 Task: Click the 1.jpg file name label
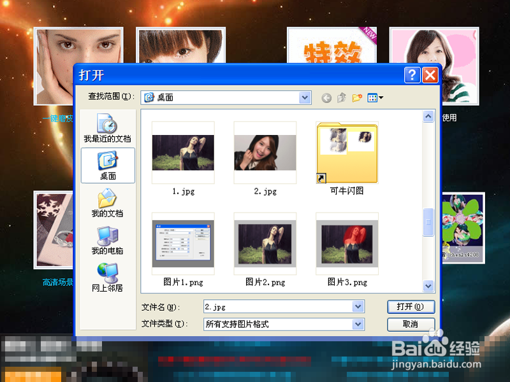pos(184,192)
